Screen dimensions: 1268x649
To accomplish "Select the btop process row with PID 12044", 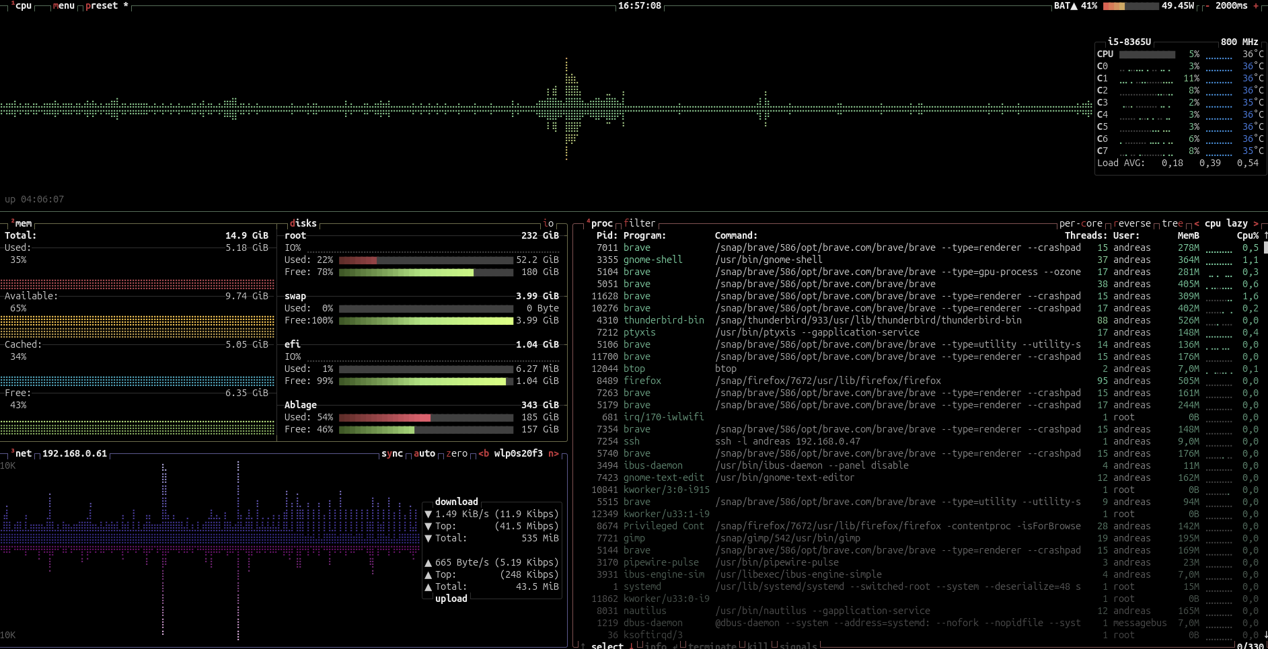I will click(x=740, y=369).
